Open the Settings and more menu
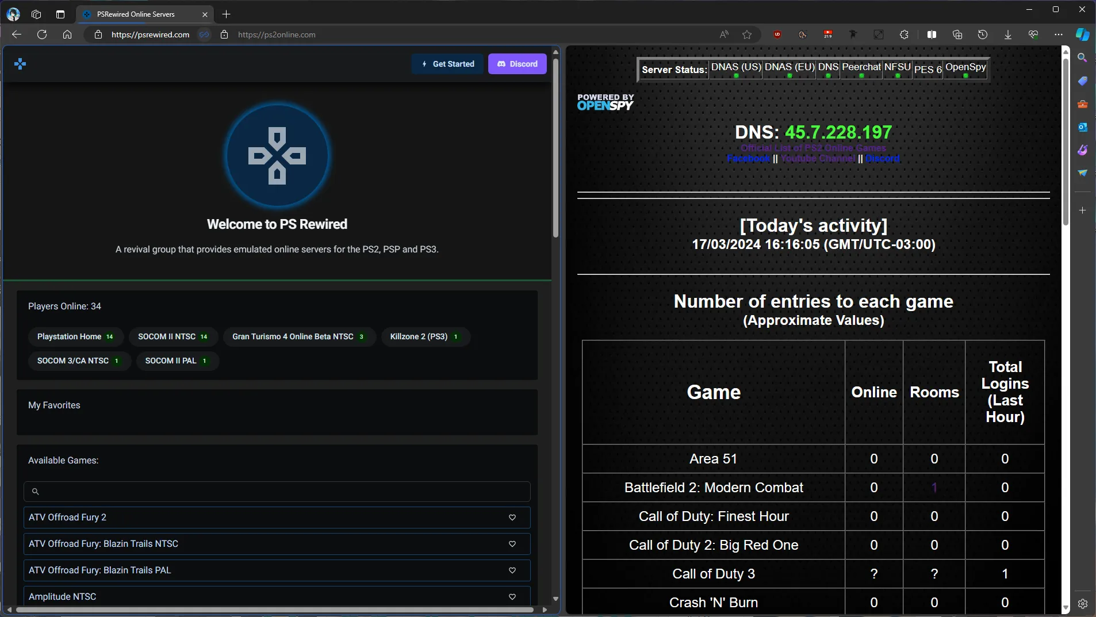This screenshot has height=617, width=1096. 1058,35
